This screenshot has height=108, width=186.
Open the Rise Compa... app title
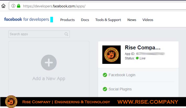pyautogui.click(x=143, y=48)
